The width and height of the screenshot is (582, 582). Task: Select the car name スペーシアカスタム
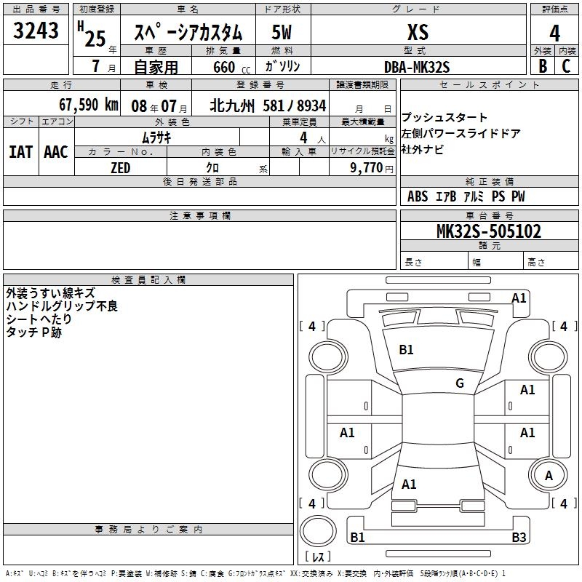point(188,33)
